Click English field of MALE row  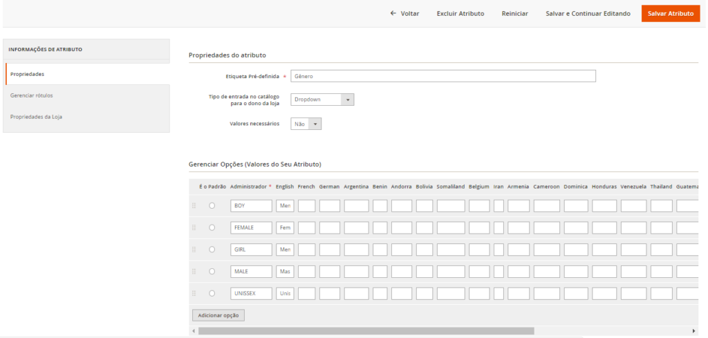[285, 271]
